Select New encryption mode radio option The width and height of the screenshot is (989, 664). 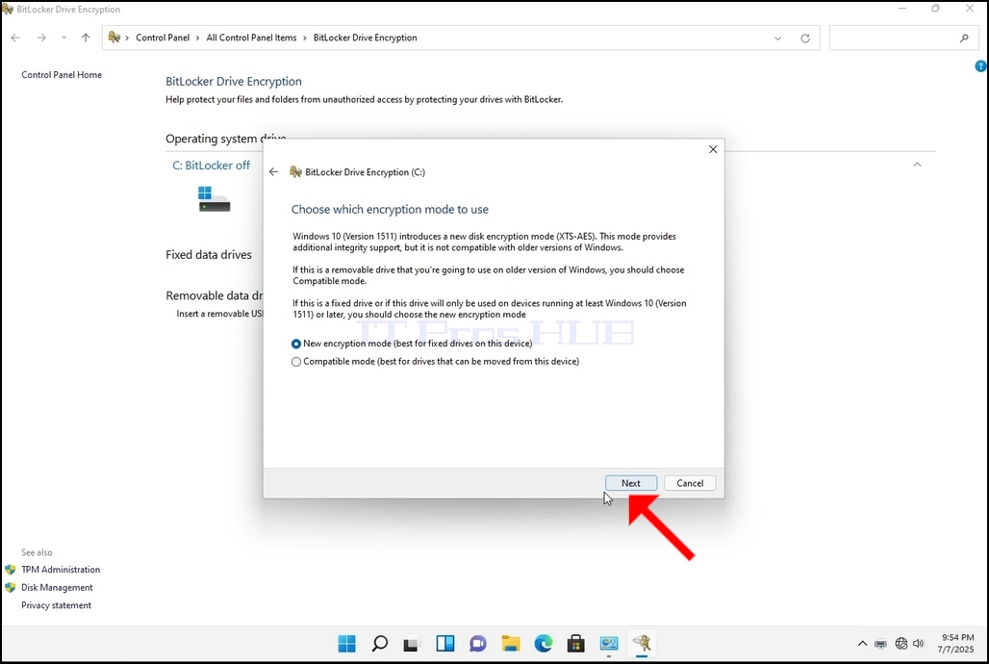(x=295, y=344)
